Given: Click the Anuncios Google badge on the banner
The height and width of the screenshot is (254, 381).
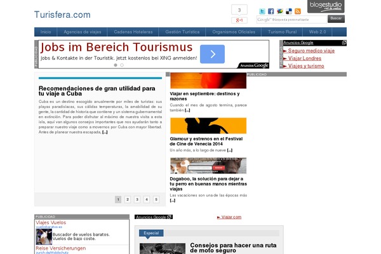Looking at the screenshot, I should pyautogui.click(x=253, y=65).
